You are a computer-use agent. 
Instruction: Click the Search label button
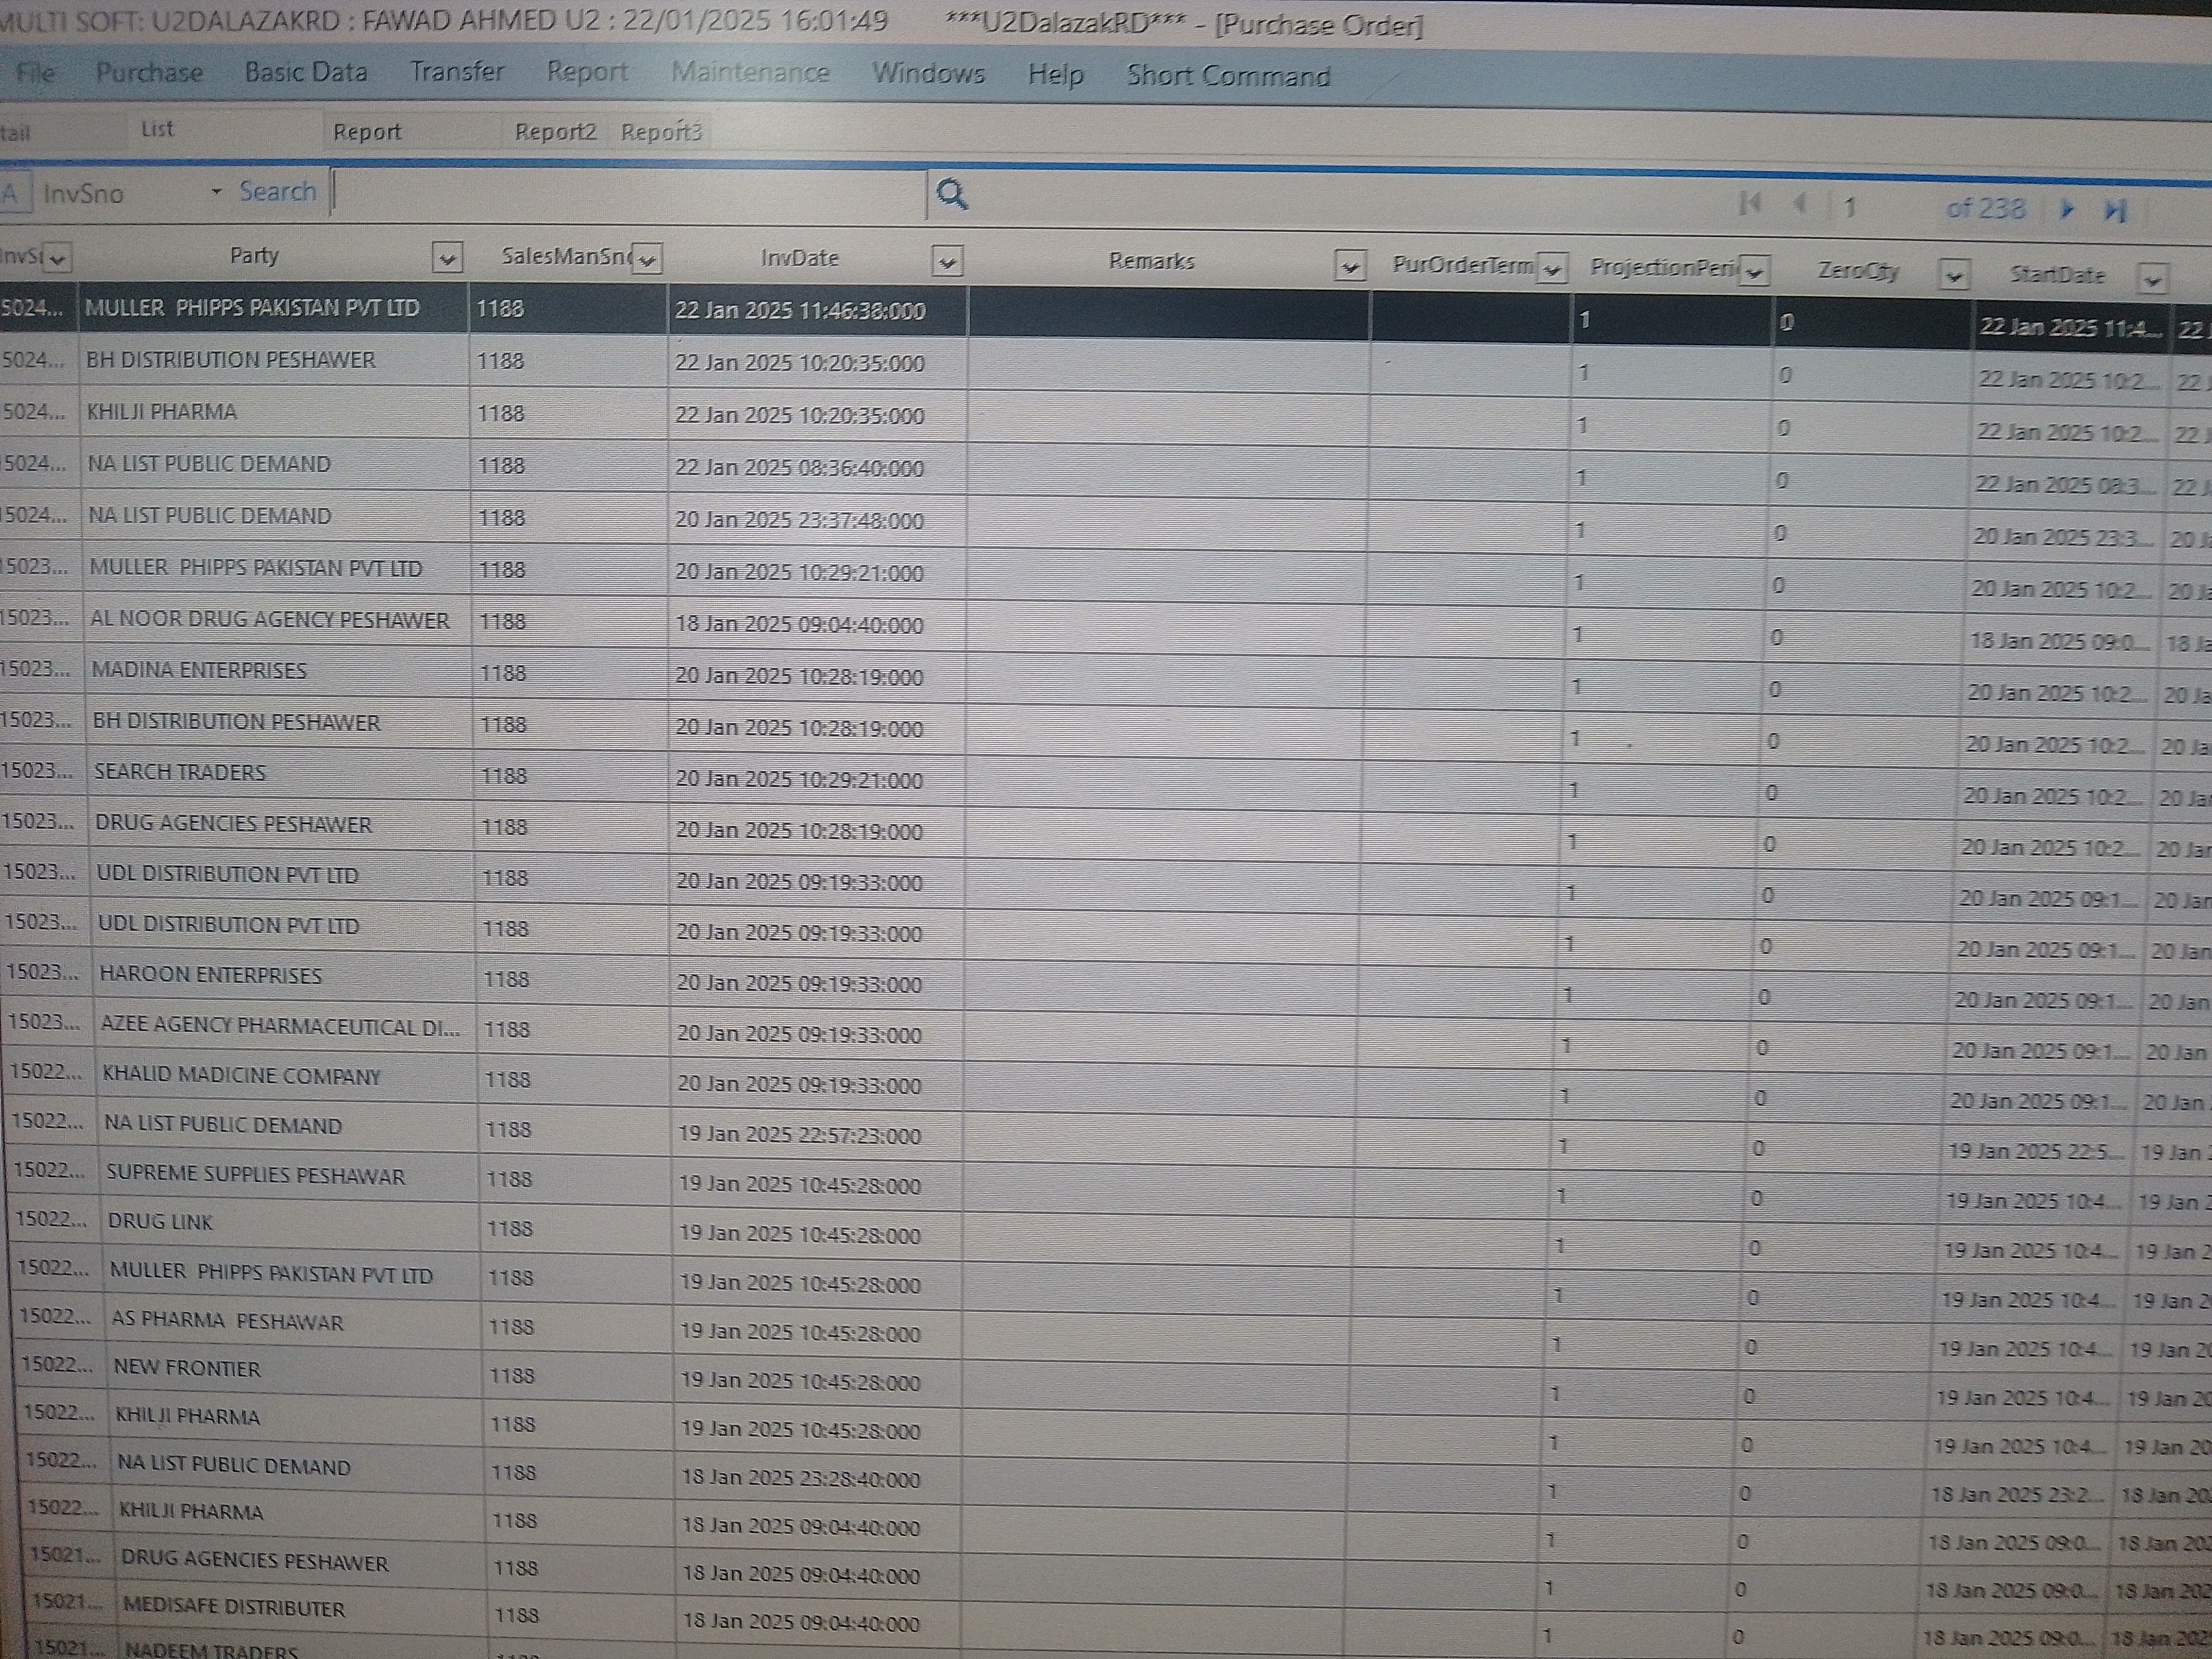[x=277, y=191]
